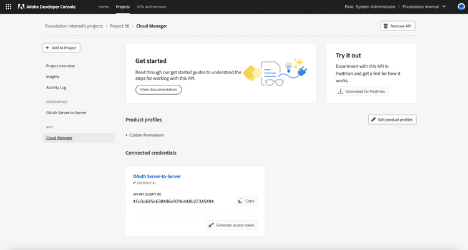Viewport: 468px width, 250px height.
Task: Go to Foundation Internal's projects breadcrumb
Action: coord(74,26)
